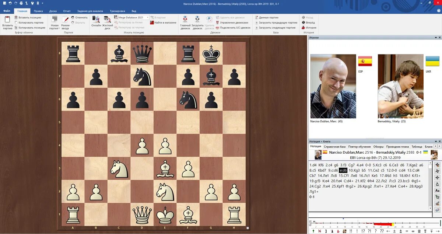This screenshot has width=442, height=234.
Task: Open the Игроки panel options arrow
Action: [435, 38]
